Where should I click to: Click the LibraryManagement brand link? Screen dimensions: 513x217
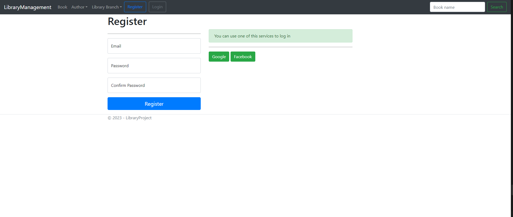coord(27,7)
